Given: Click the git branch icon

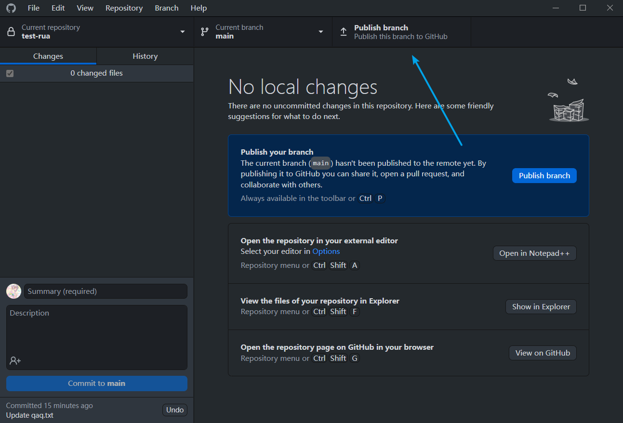Looking at the screenshot, I should pos(205,32).
